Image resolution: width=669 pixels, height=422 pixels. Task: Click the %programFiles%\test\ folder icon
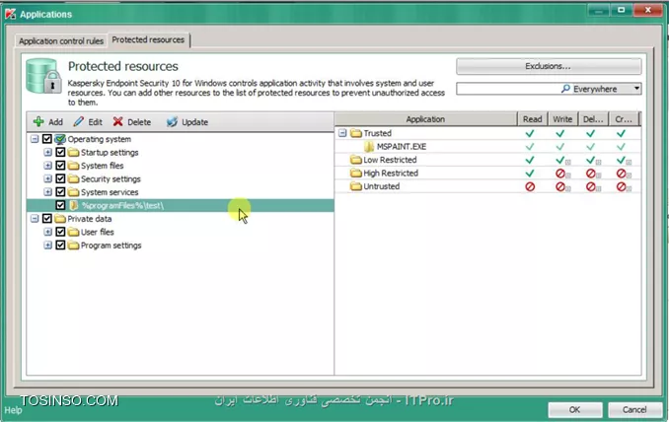74,205
